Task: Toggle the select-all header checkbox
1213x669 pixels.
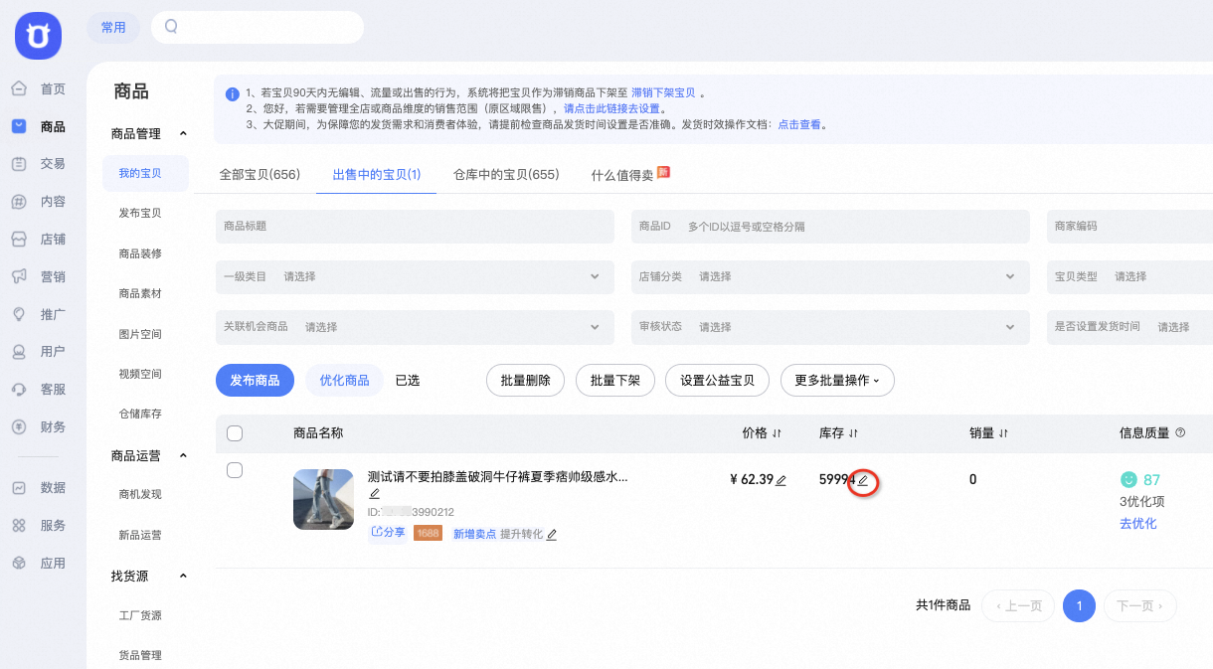Action: [235, 433]
